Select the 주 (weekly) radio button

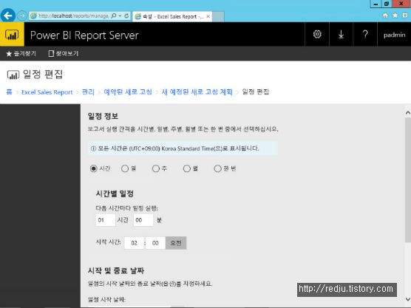[x=156, y=168]
